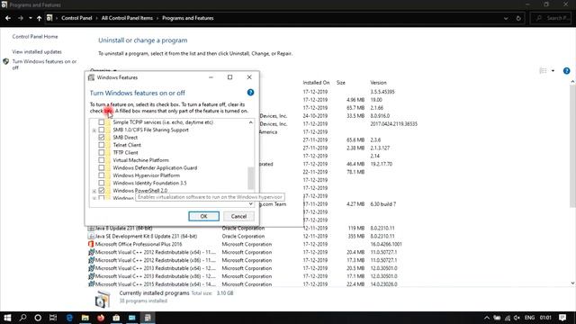Open view options dropdown arrow
The image size is (576, 324).
click(x=553, y=70)
